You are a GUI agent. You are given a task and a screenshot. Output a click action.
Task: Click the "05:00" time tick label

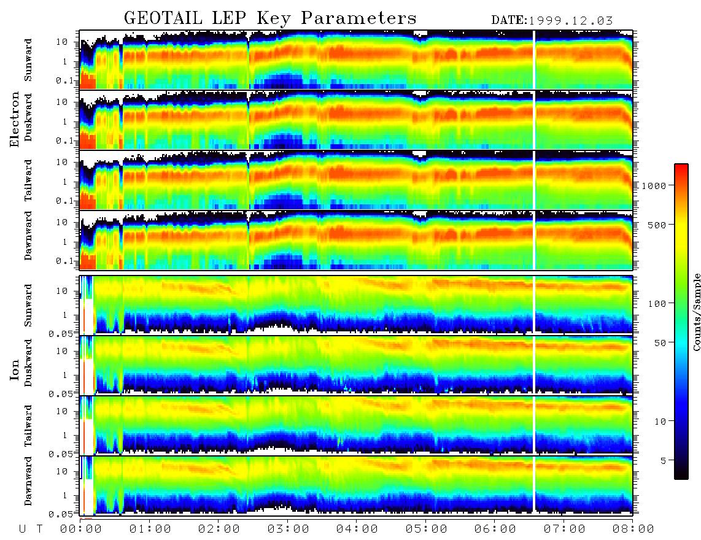point(427,530)
